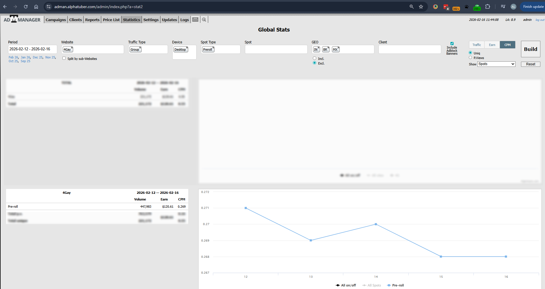
Task: Open the Show Spots dropdown
Action: point(496,64)
